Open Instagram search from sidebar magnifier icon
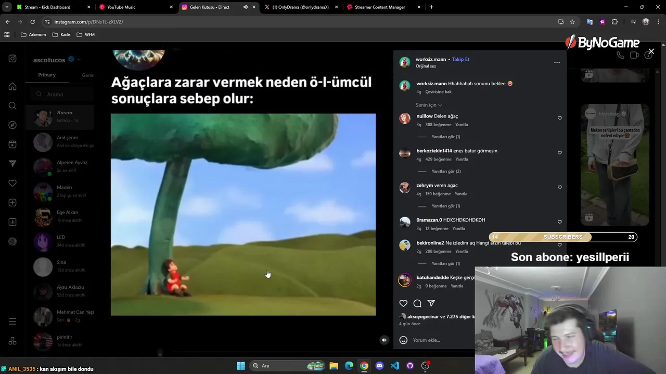The height and width of the screenshot is (374, 666). [x=12, y=105]
